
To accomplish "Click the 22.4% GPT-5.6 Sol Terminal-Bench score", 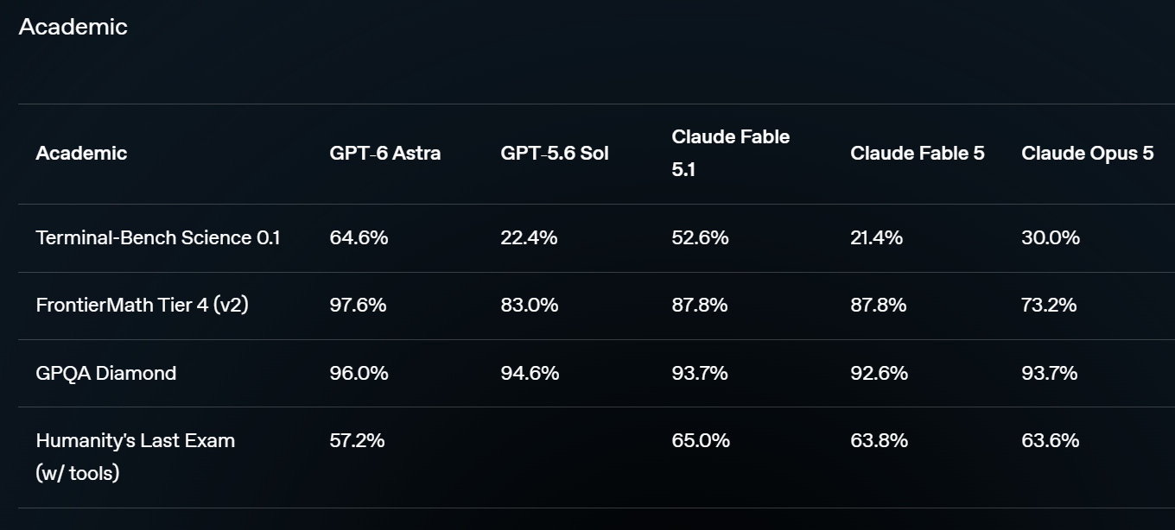I will 529,237.
